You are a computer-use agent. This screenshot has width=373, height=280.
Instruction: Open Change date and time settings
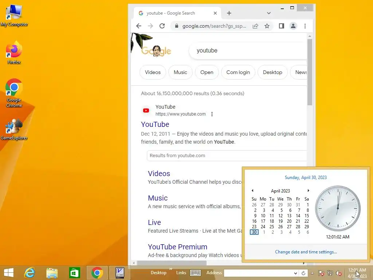click(306, 252)
